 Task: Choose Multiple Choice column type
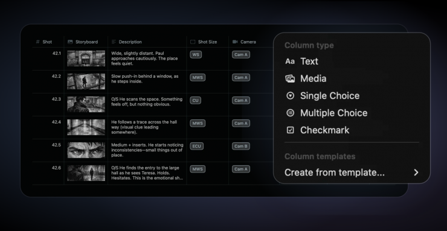tap(352, 113)
